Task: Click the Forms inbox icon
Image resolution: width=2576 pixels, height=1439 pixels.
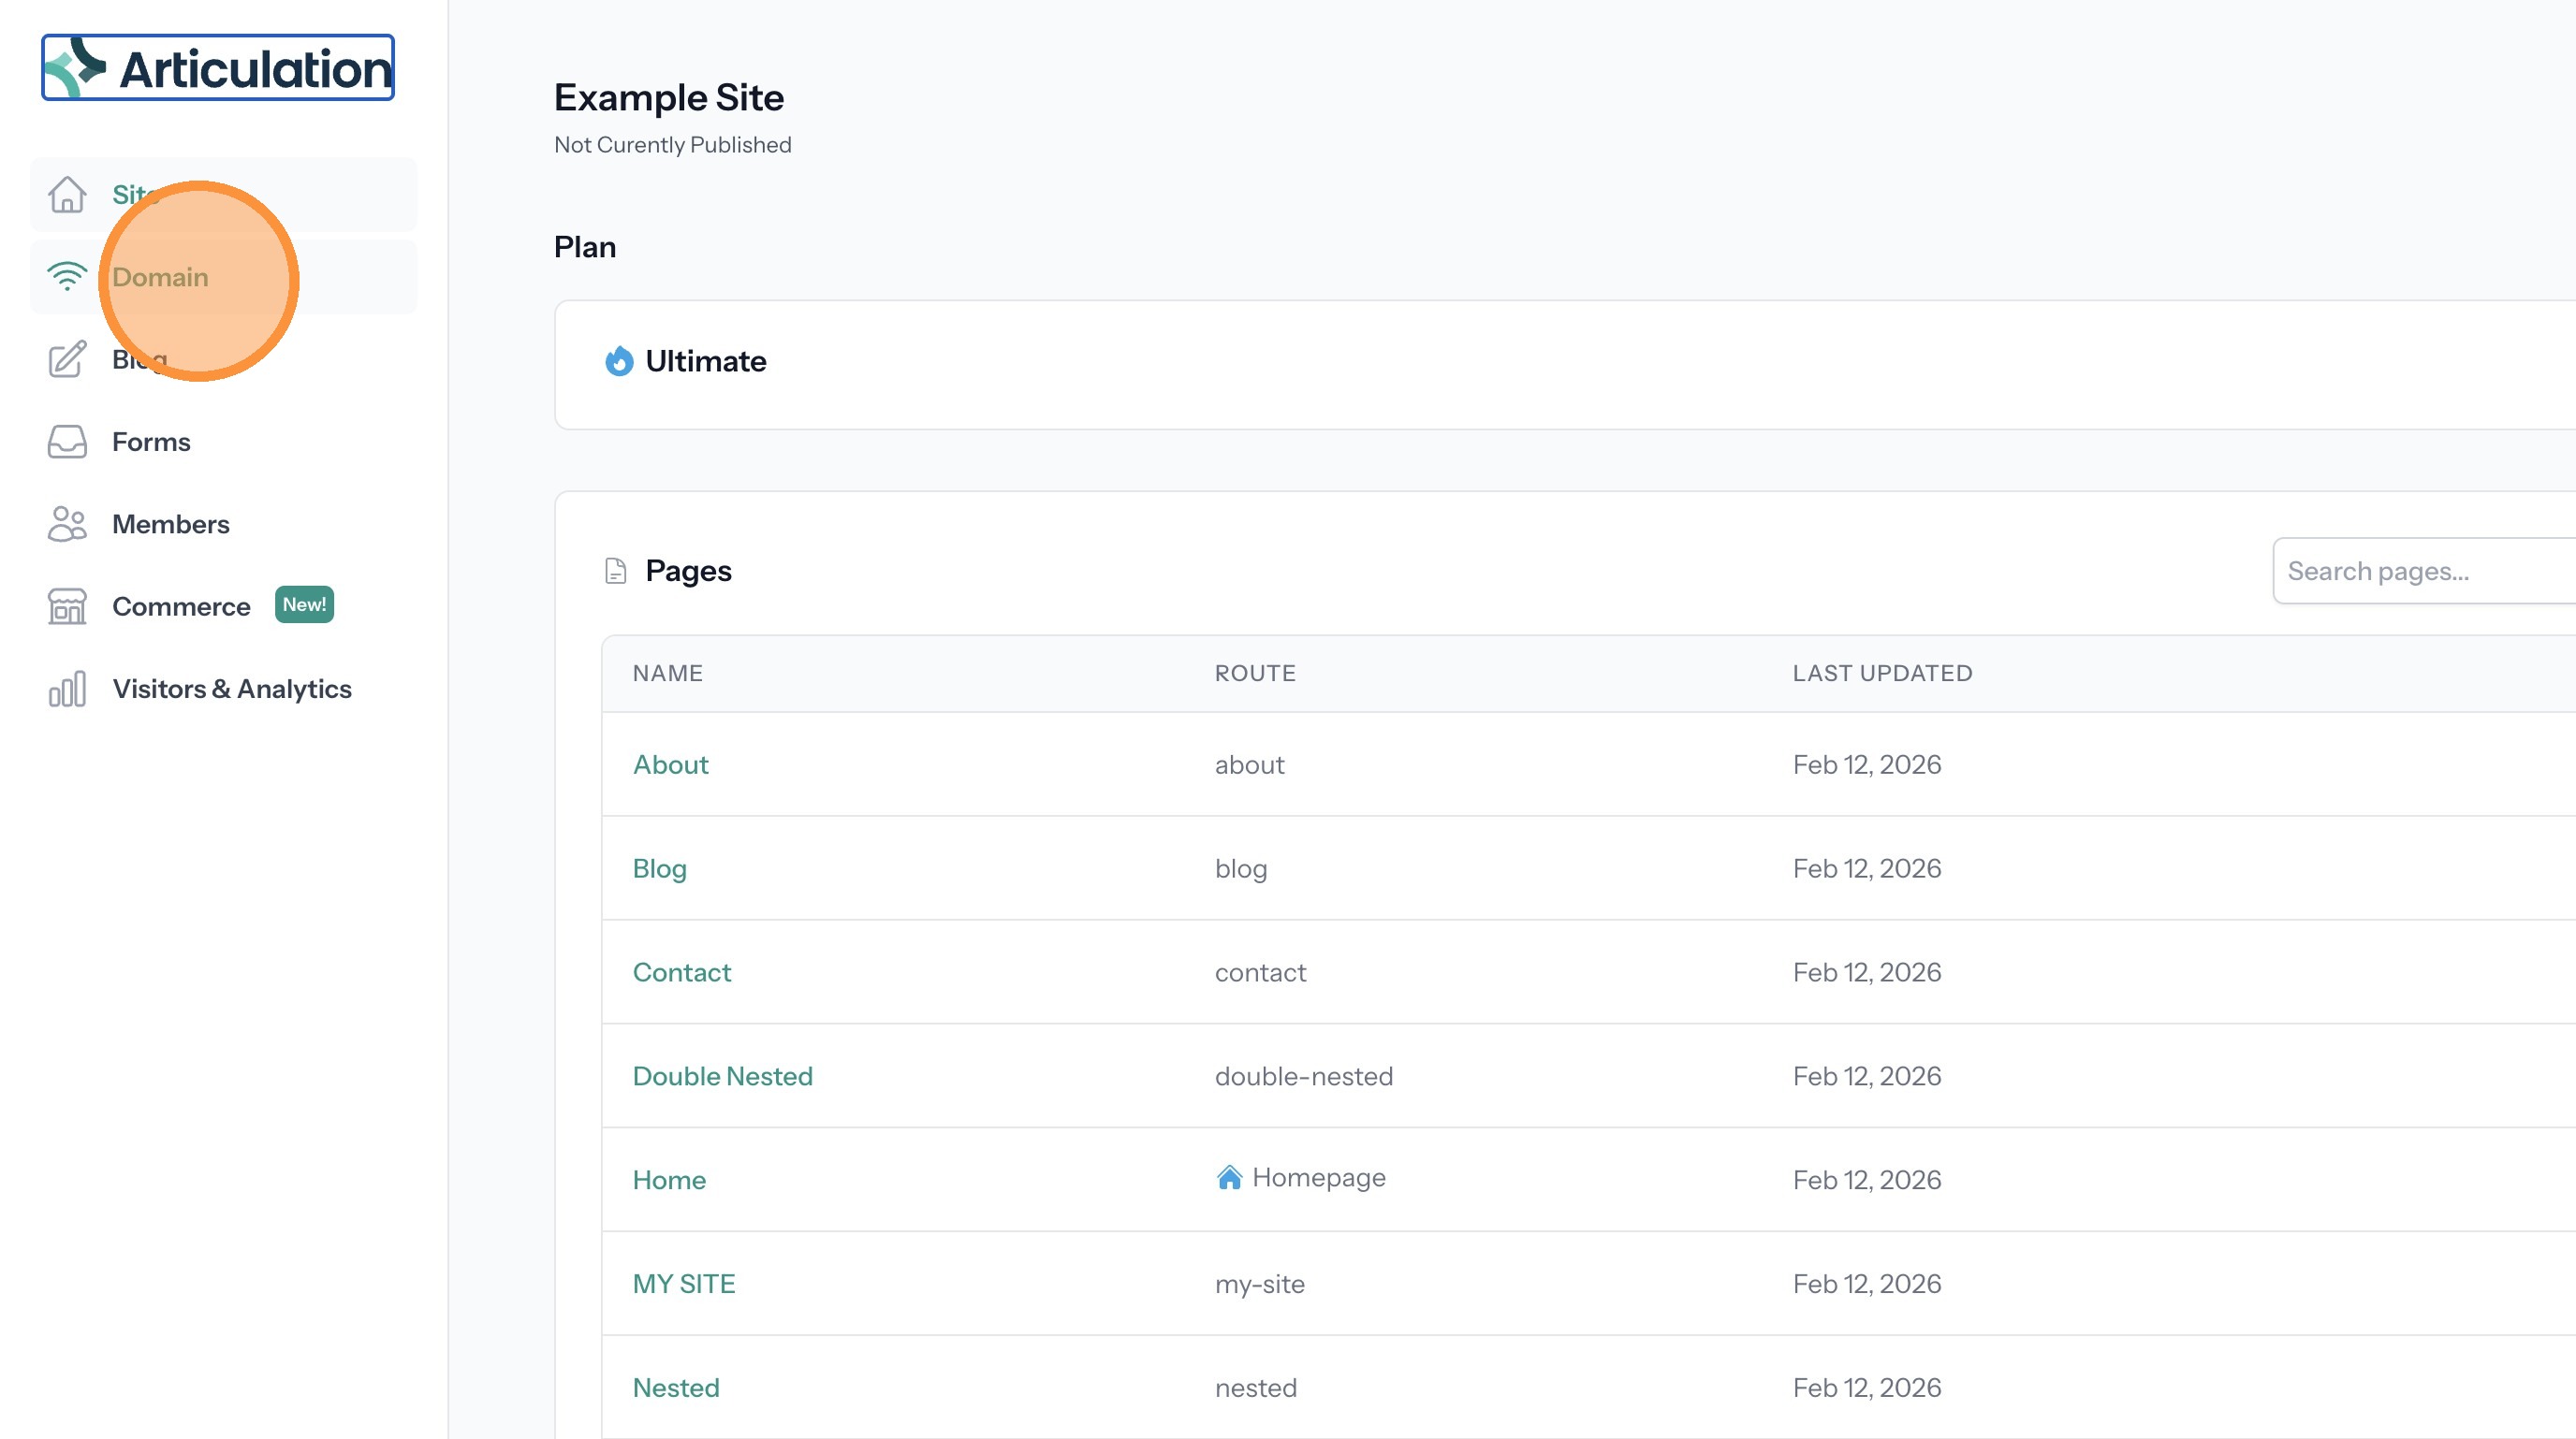Action: 67,442
